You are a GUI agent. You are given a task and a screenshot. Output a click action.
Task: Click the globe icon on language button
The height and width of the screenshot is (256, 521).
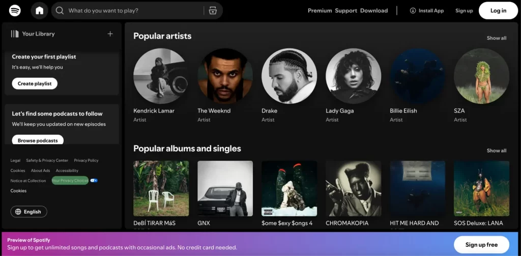(x=18, y=212)
